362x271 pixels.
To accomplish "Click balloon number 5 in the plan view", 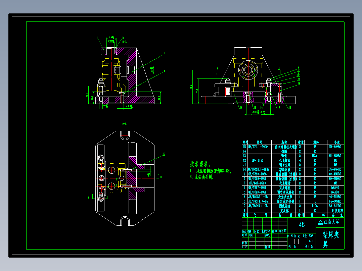I will coord(164,154).
